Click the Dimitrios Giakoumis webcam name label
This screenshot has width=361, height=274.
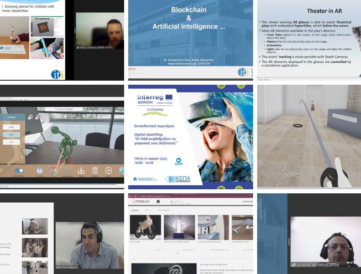click(67, 267)
